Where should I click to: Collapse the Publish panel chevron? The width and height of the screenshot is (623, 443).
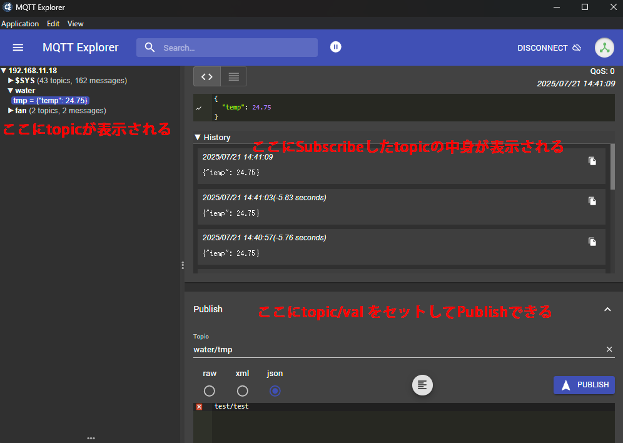(607, 310)
